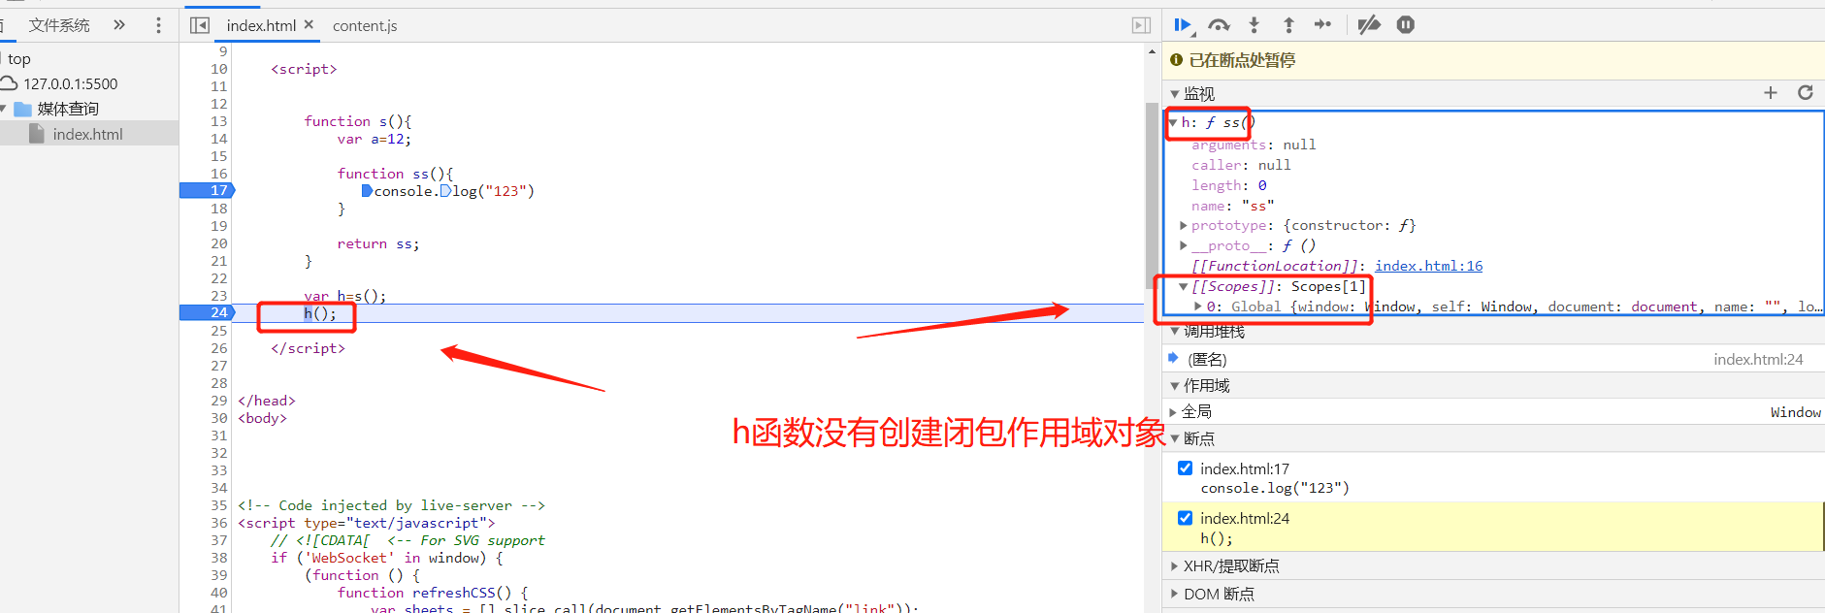Click the console.log("123") breakpoint code
The width and height of the screenshot is (1825, 613).
click(1275, 488)
